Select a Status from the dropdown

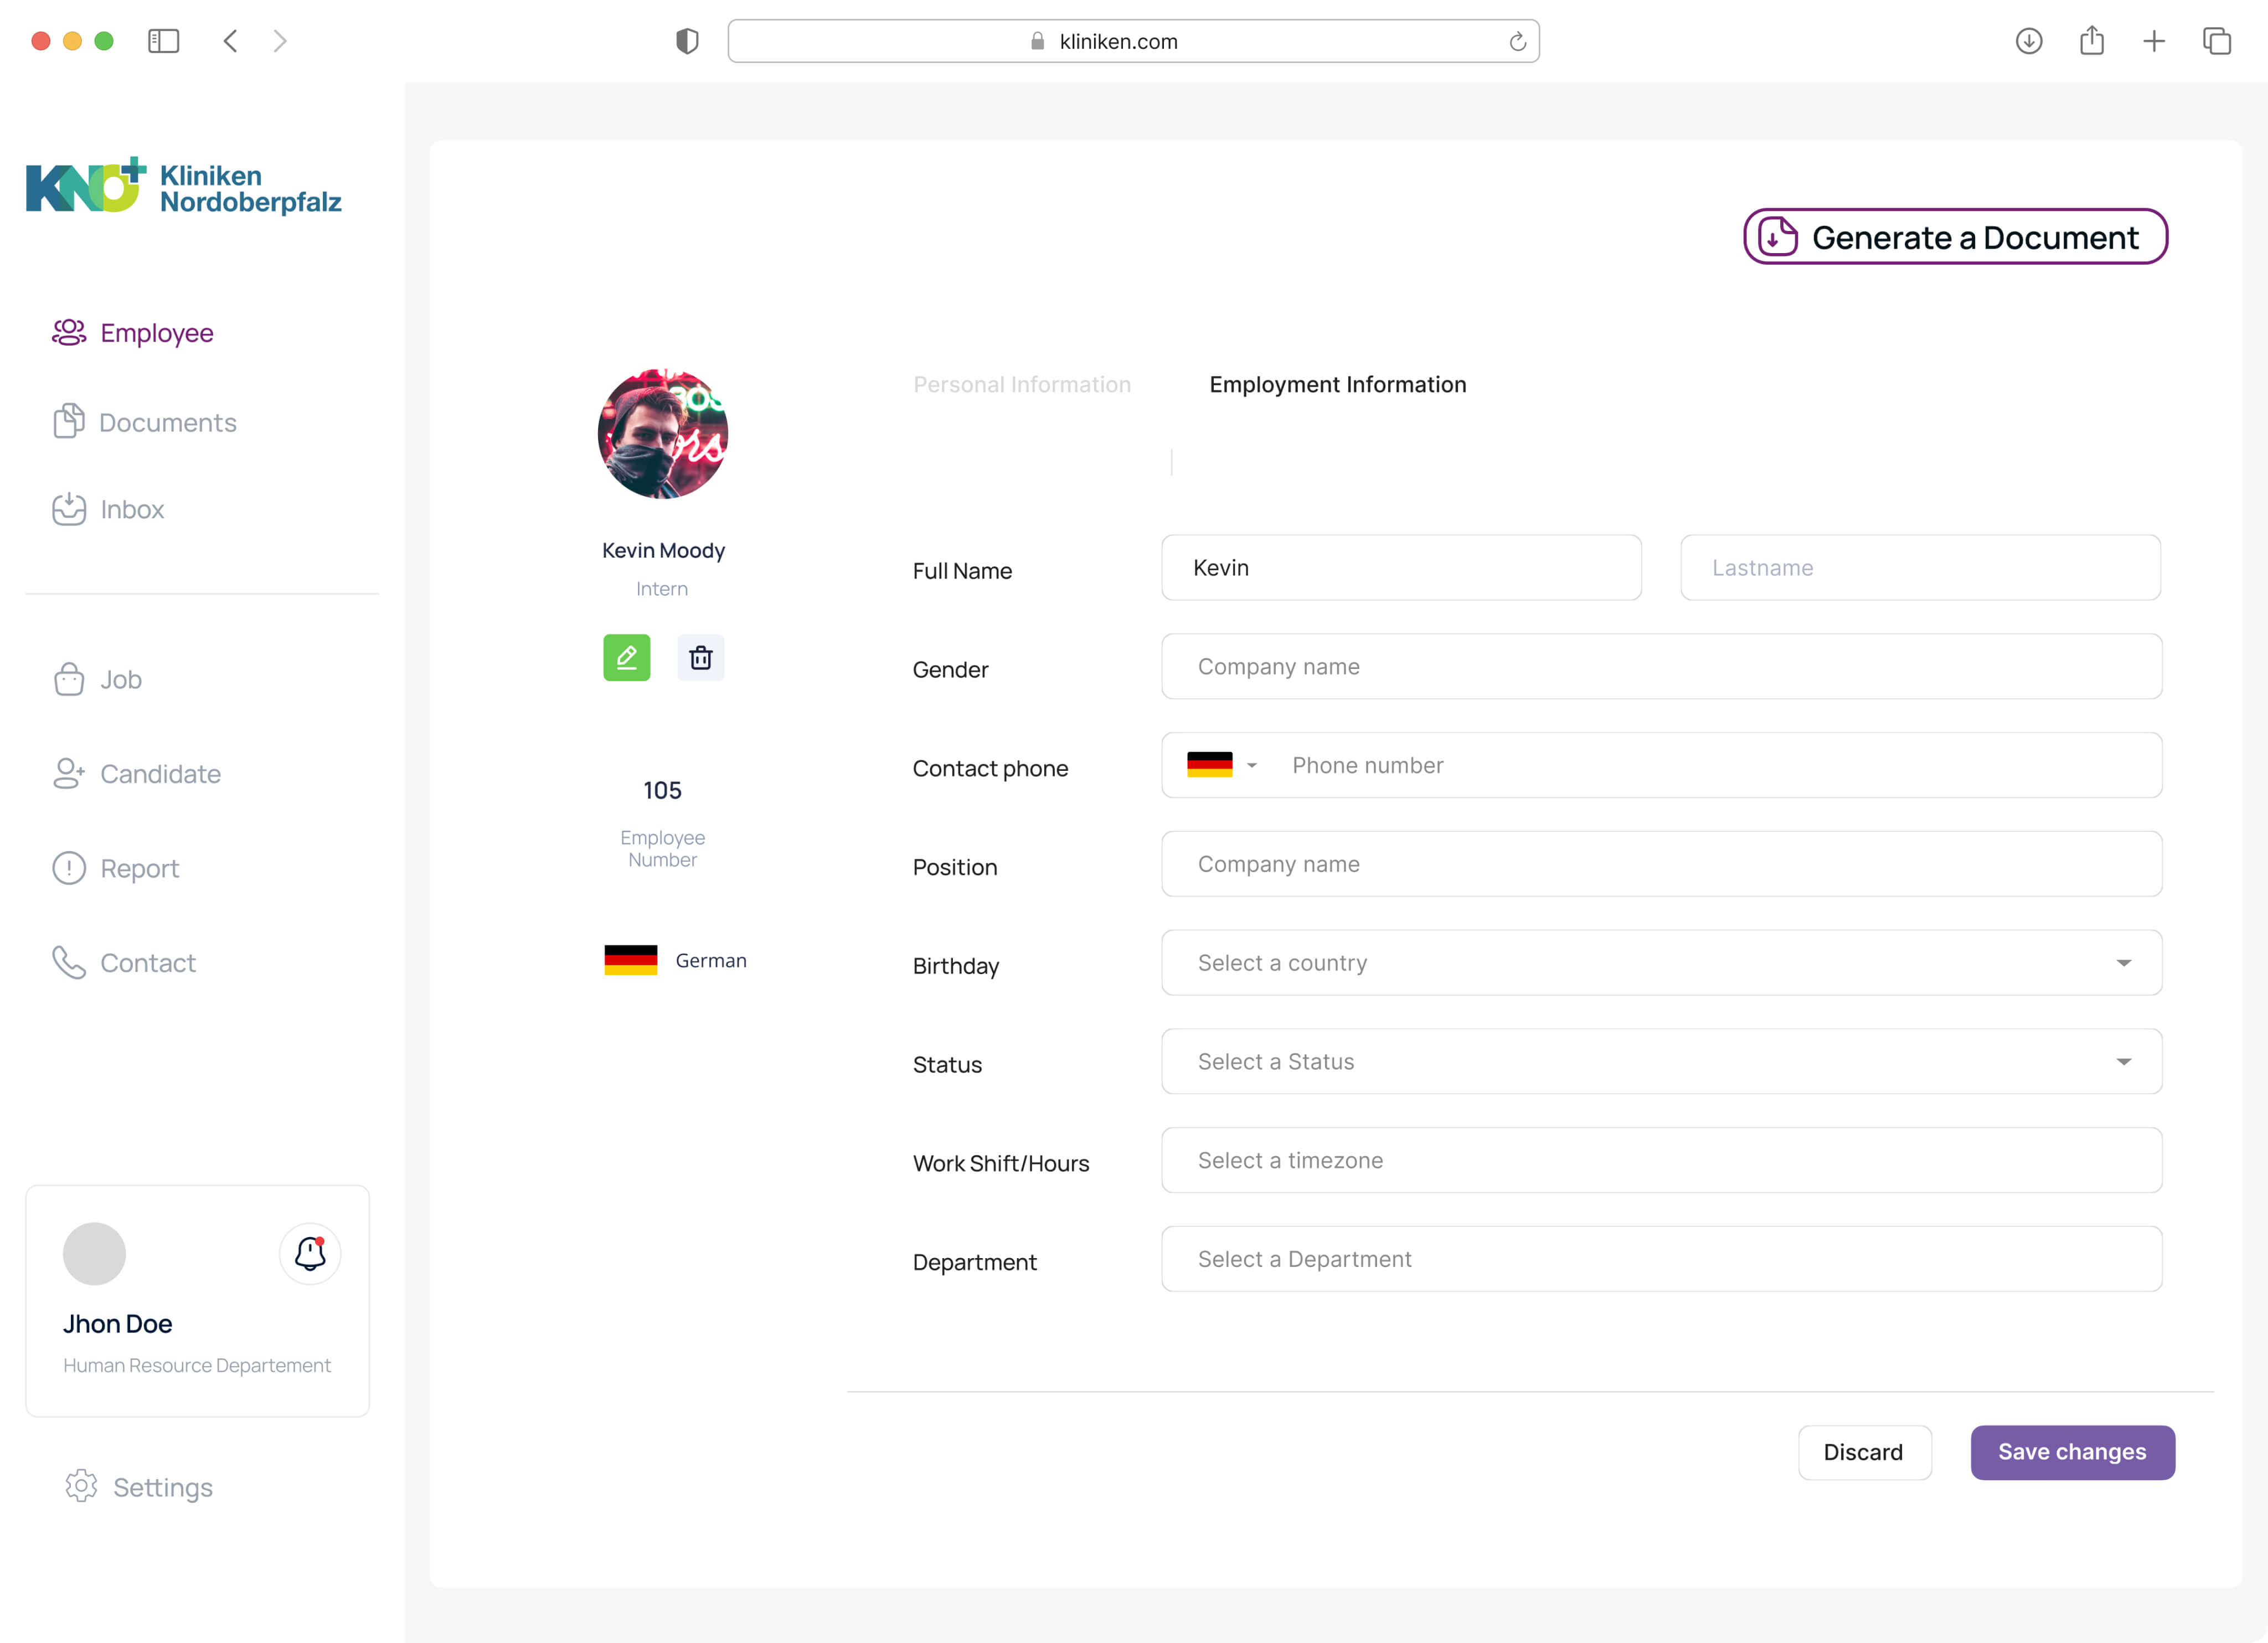tap(1661, 1061)
